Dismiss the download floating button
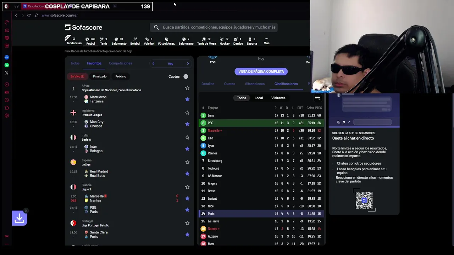 (x=26, y=211)
